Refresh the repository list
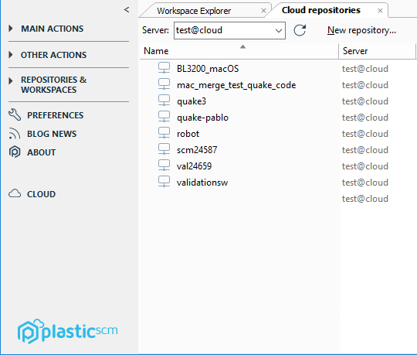This screenshot has width=417, height=355. (300, 30)
